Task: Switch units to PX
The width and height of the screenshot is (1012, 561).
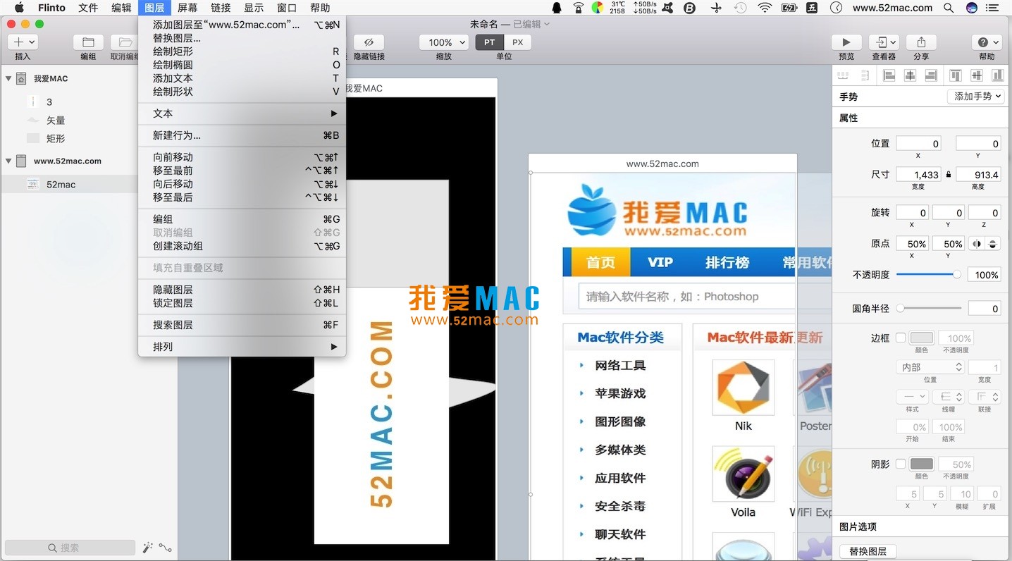Action: pyautogui.click(x=517, y=42)
